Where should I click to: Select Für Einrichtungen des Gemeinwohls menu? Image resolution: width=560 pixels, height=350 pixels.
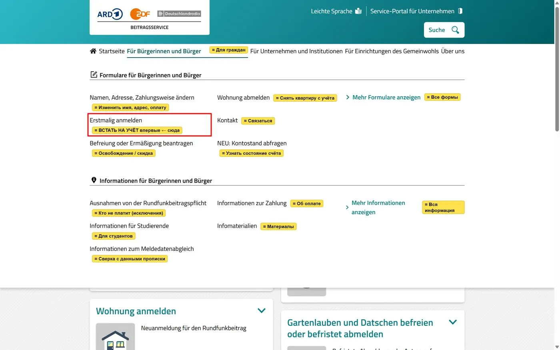(392, 51)
